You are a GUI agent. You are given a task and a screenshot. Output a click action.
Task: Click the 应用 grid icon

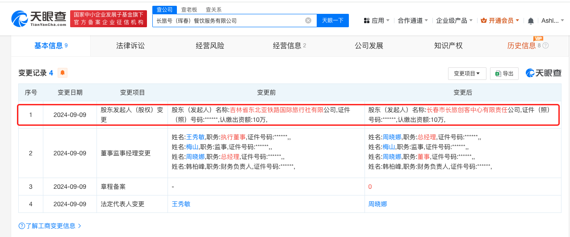tap(366, 21)
